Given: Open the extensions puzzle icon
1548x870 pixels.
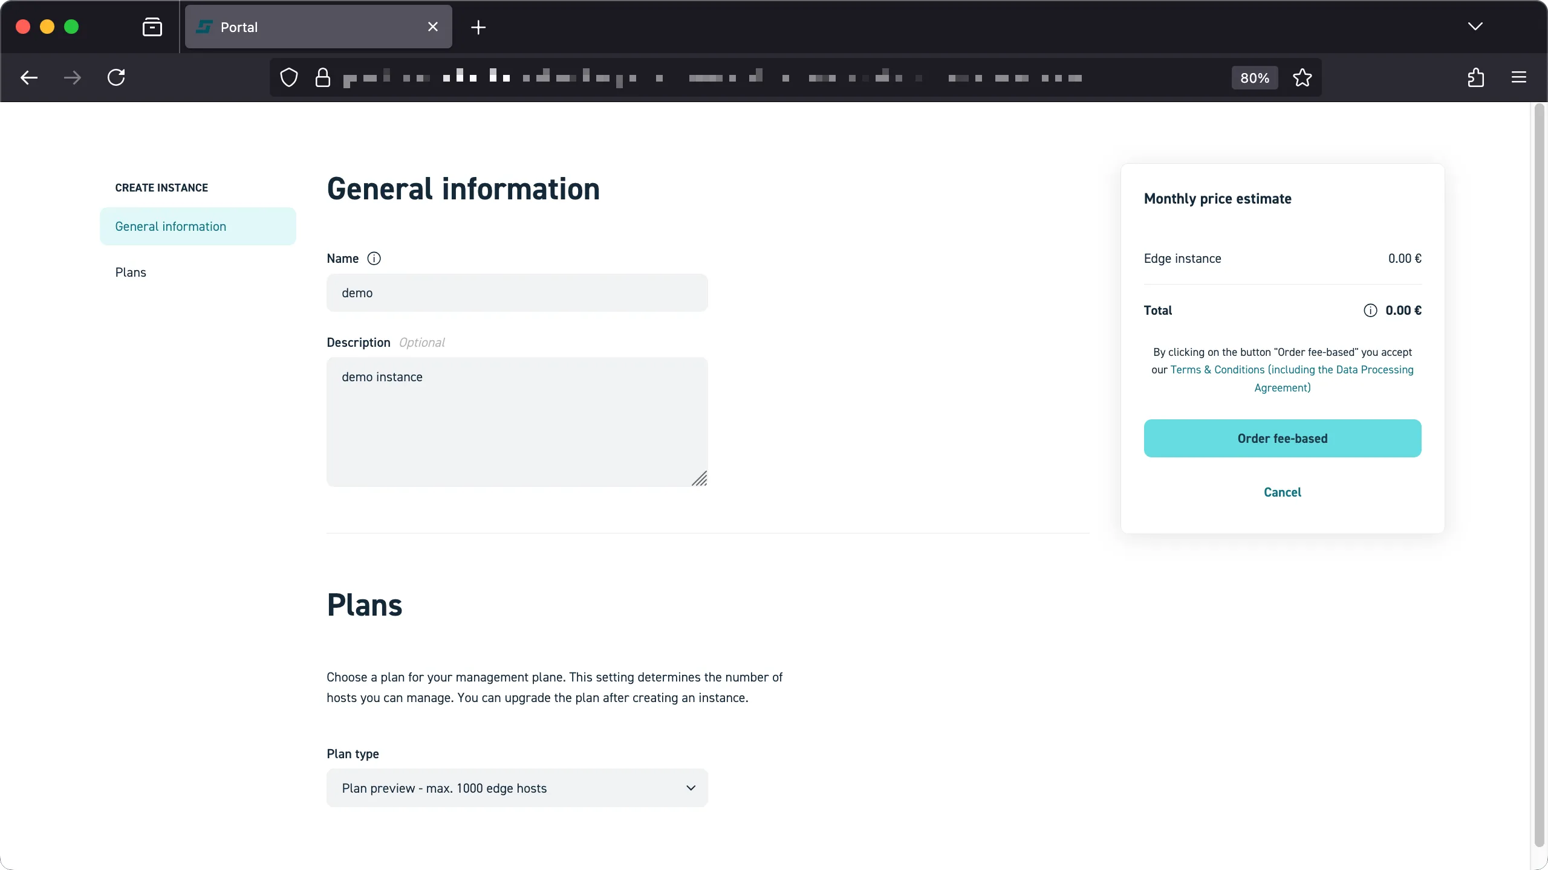Looking at the screenshot, I should (x=1475, y=77).
